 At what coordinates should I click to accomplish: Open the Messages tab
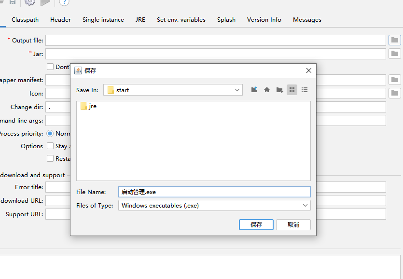(x=307, y=20)
